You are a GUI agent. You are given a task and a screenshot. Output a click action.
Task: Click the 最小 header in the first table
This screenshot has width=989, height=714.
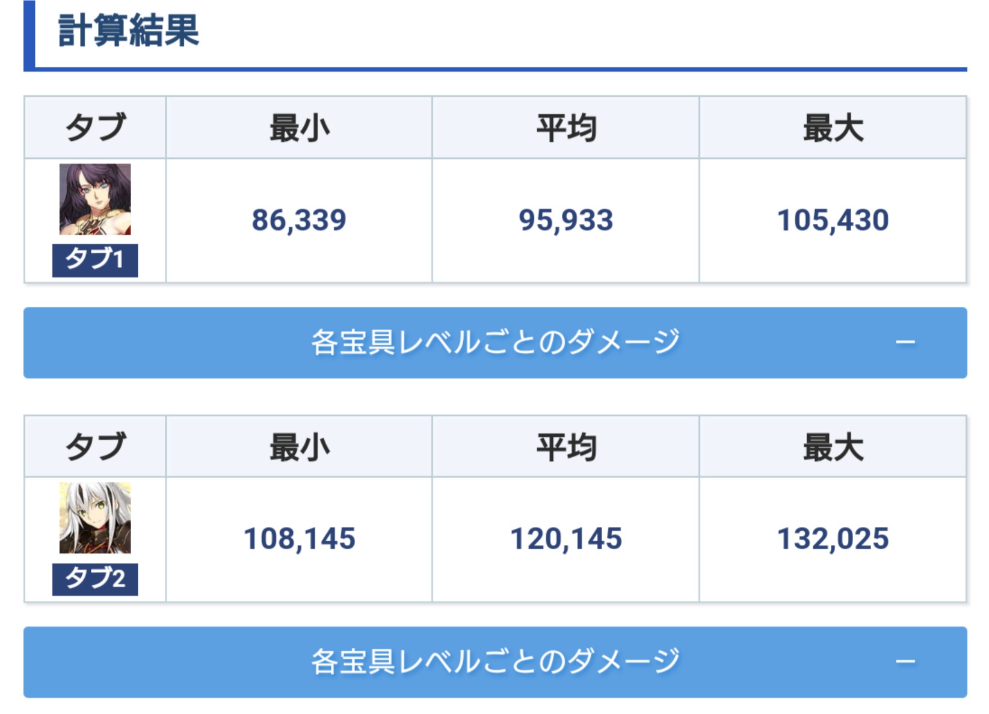299,128
